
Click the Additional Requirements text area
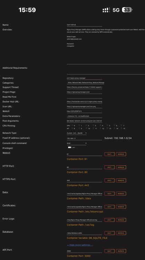tap(106, 70)
